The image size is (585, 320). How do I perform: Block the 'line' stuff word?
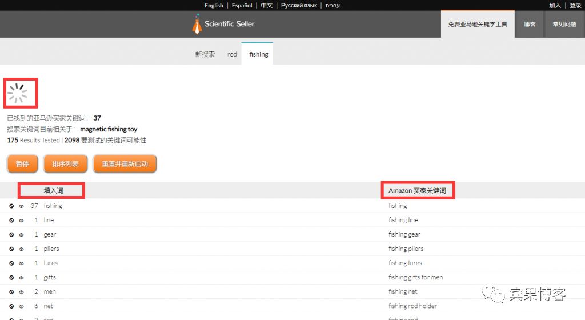tap(11, 221)
